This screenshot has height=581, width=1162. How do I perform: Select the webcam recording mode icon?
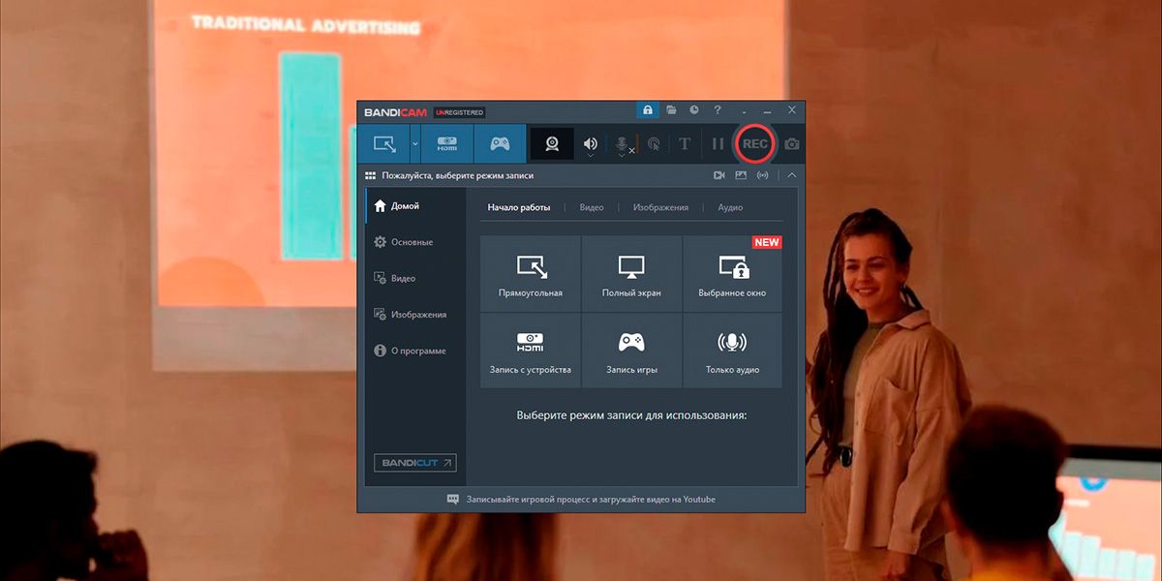pyautogui.click(x=554, y=145)
